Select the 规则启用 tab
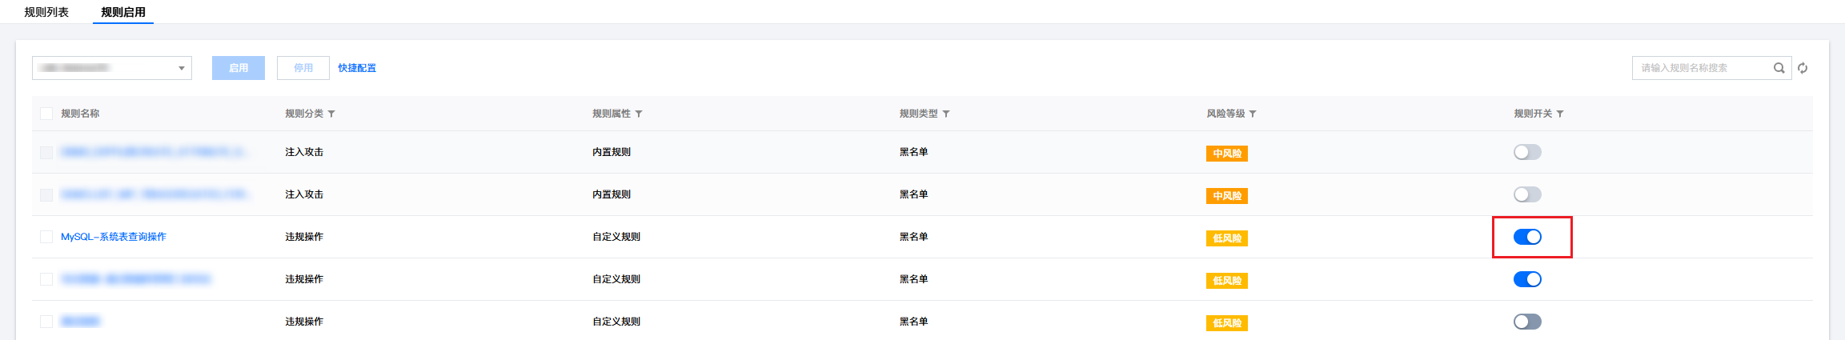The image size is (1845, 340). point(123,12)
